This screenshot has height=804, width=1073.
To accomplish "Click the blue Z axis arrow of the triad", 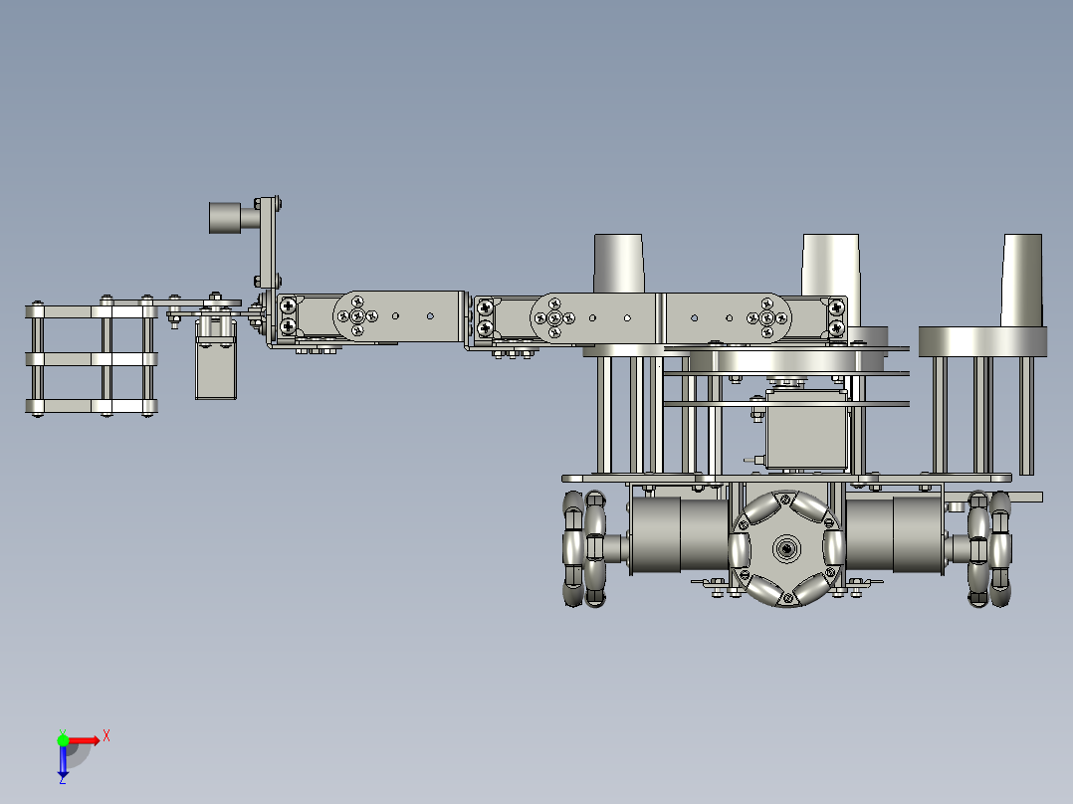I will click(x=63, y=761).
